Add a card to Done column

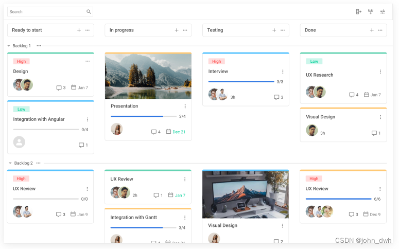click(372, 30)
